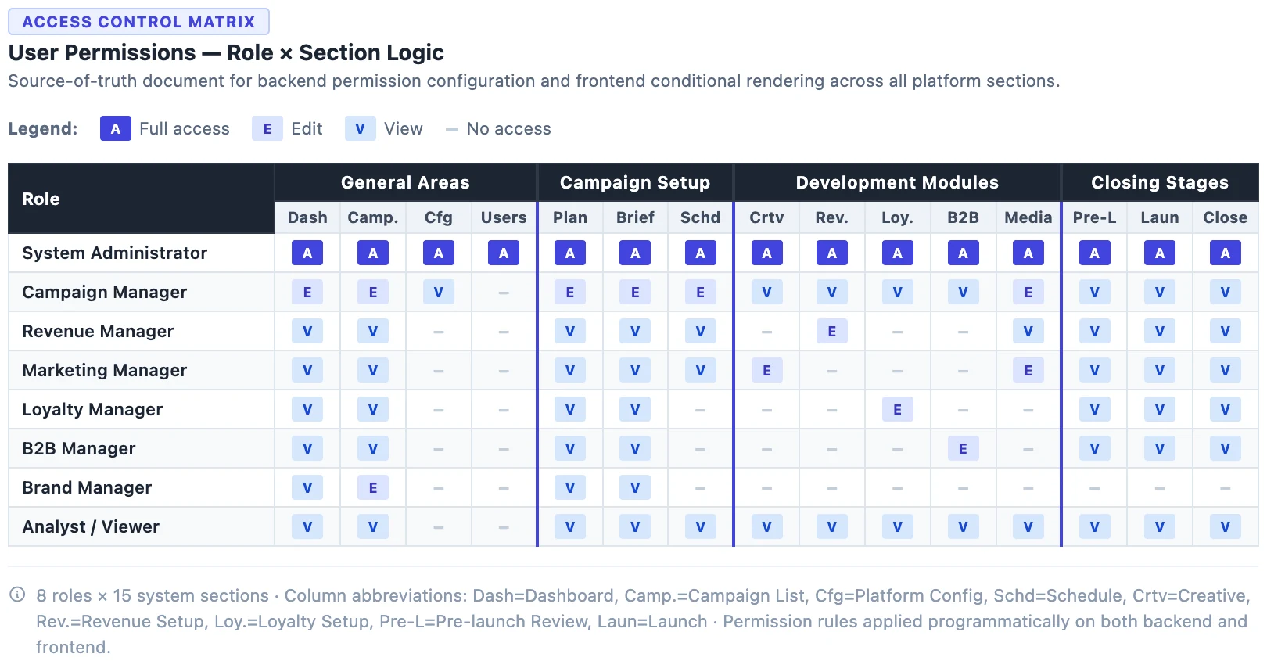This screenshot has width=1267, height=661.
Task: Select the Pre-L column header
Action: pyautogui.click(x=1094, y=217)
